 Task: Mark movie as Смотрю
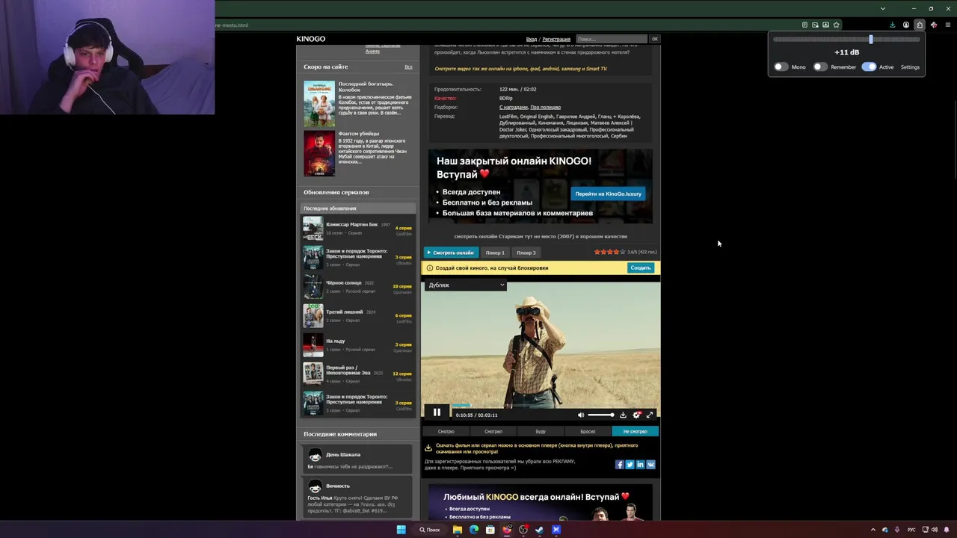click(446, 431)
